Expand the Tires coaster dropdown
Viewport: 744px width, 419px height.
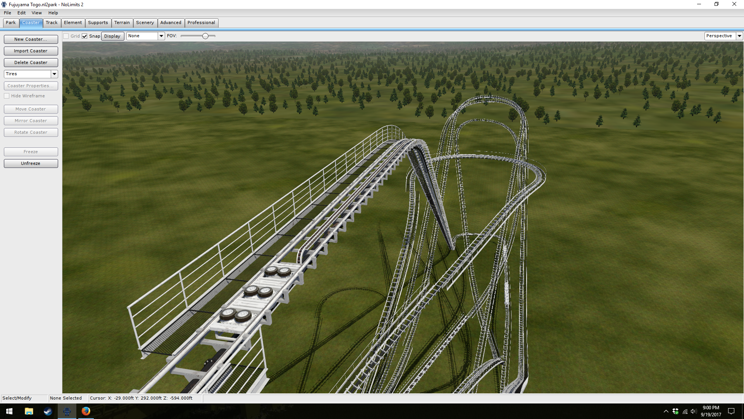click(54, 74)
